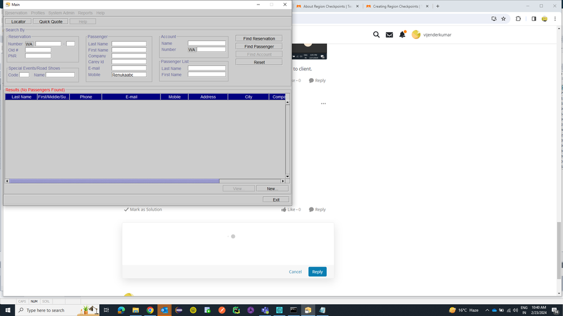Click Mobile field containing Renukaabc
This screenshot has height=316, width=563.
pos(129,75)
